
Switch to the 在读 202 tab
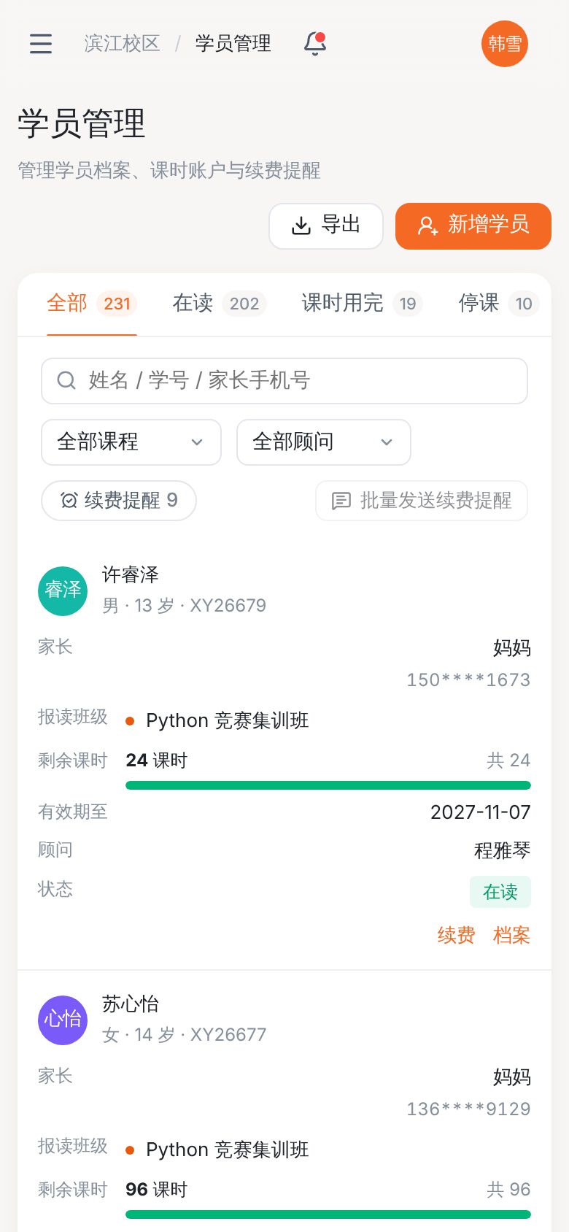[x=219, y=304]
